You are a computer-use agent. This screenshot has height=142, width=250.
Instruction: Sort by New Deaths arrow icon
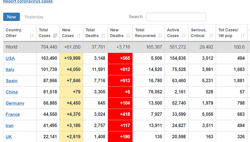tap(128, 36)
